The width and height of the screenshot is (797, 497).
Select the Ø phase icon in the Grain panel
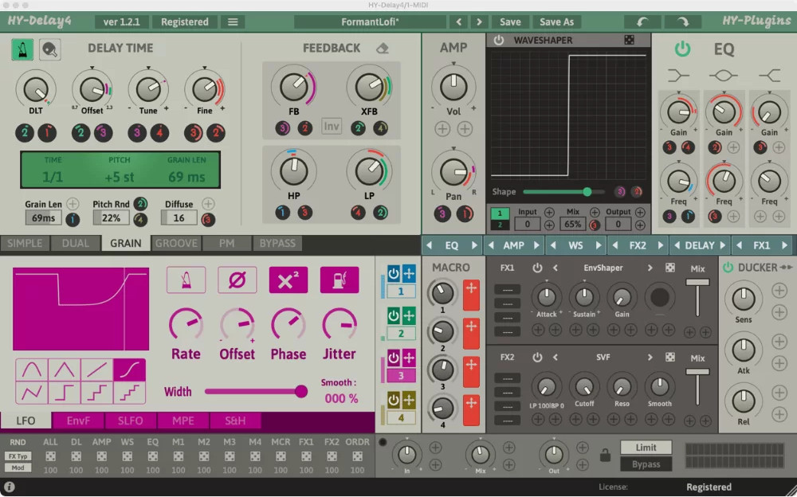tap(237, 281)
